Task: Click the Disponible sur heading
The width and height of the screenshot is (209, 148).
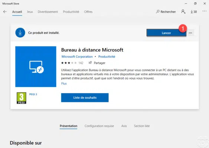Action: click(26, 143)
